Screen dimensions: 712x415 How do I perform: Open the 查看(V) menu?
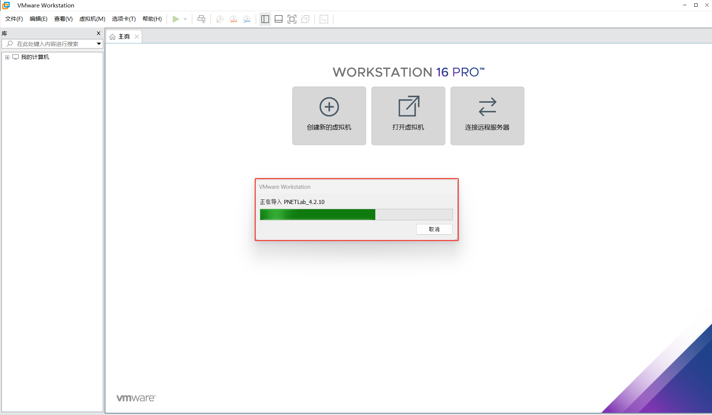63,19
